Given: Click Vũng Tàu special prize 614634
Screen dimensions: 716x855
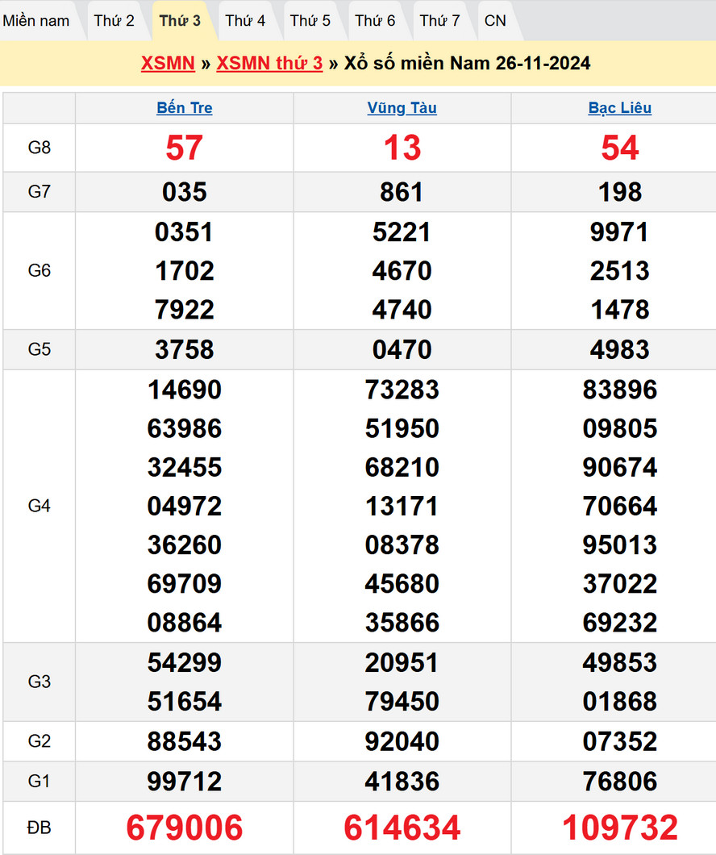Looking at the screenshot, I should click(x=402, y=828).
